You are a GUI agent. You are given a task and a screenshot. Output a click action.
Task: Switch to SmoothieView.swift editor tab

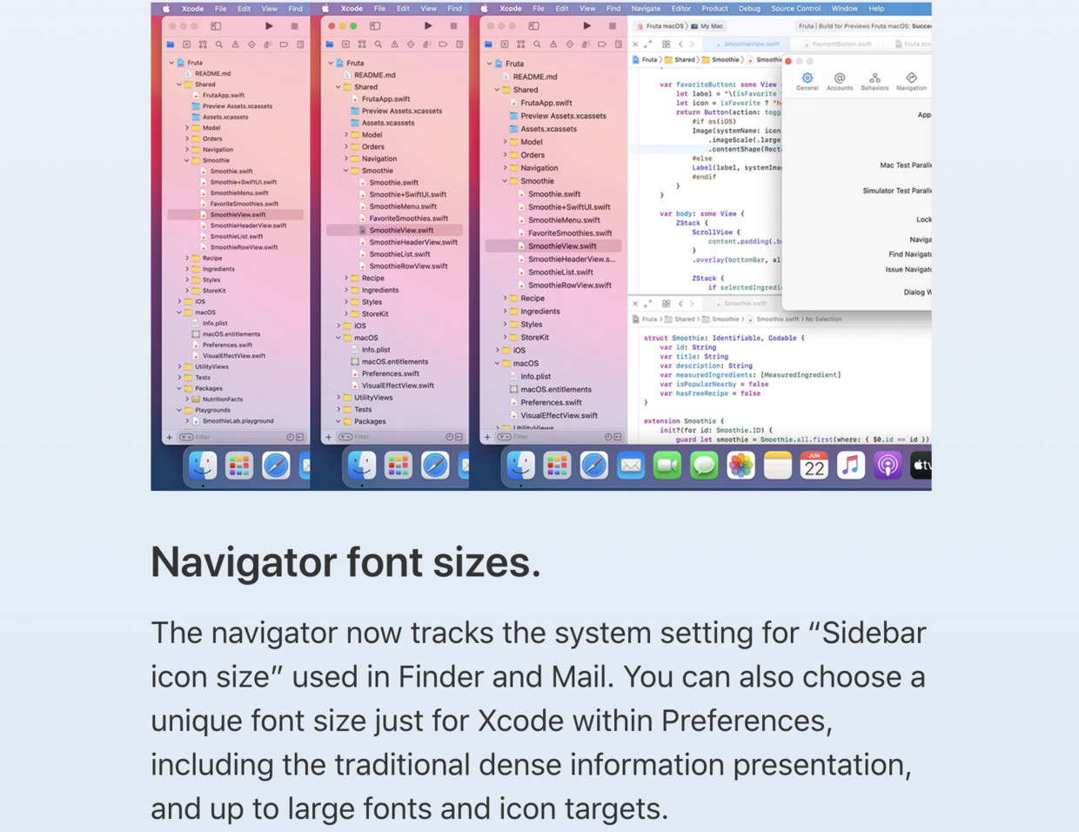[747, 44]
